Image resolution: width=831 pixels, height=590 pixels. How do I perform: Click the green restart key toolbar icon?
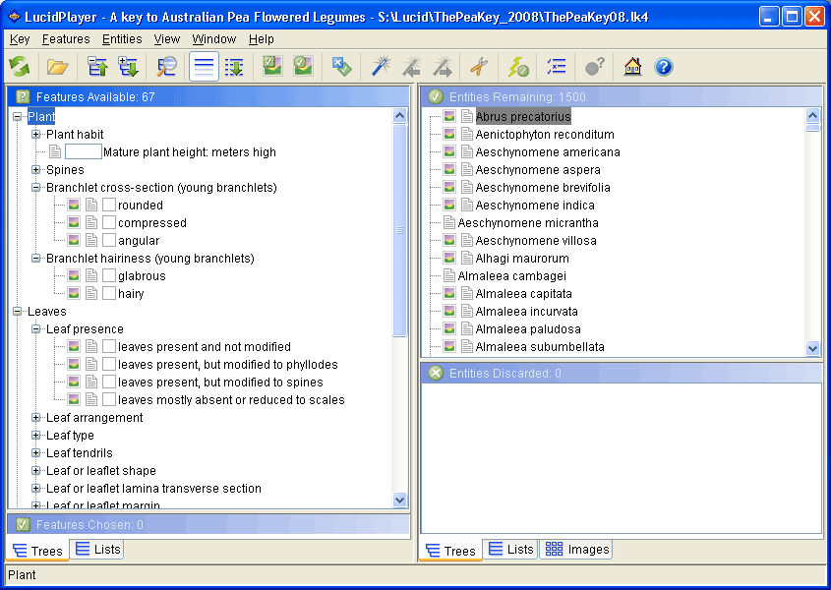[x=20, y=67]
